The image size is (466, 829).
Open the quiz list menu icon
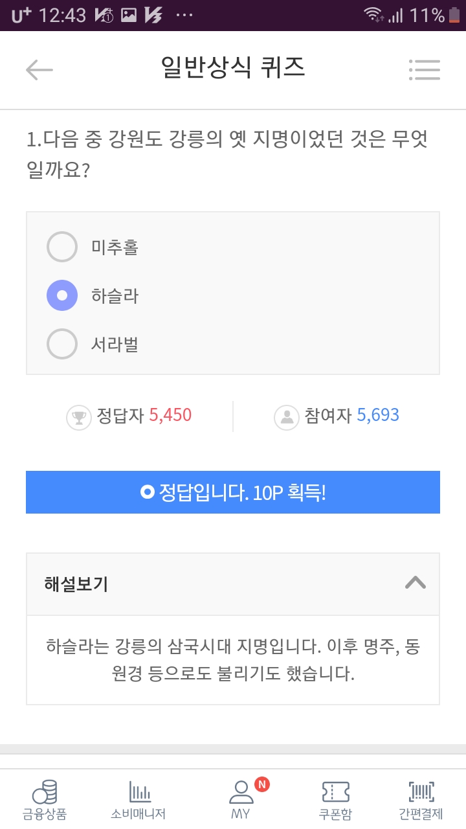pos(425,69)
